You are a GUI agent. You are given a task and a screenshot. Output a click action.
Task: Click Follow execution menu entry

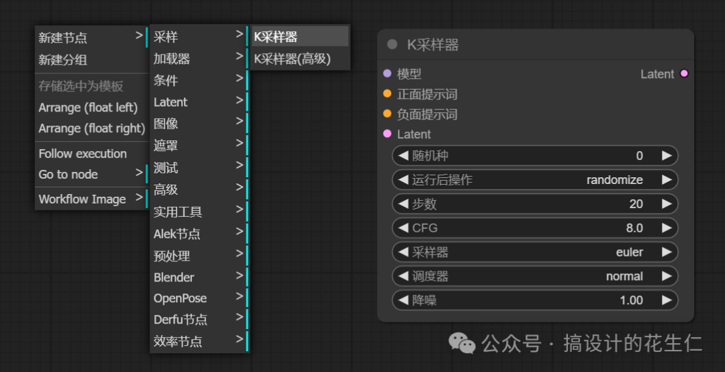tap(91, 153)
